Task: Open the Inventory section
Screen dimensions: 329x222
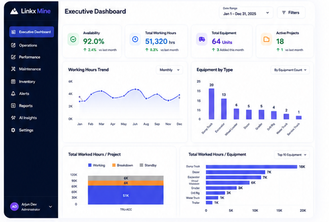Action: [x=27, y=82]
